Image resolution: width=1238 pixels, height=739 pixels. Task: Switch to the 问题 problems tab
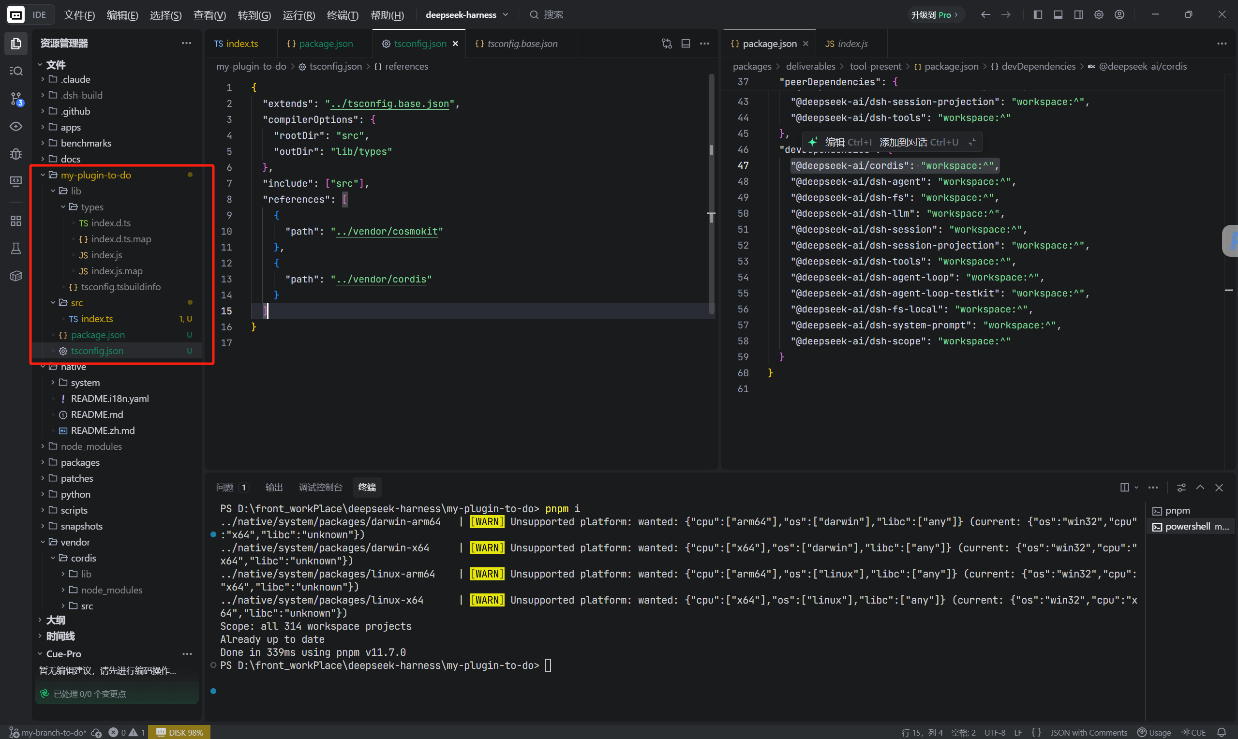coord(232,488)
